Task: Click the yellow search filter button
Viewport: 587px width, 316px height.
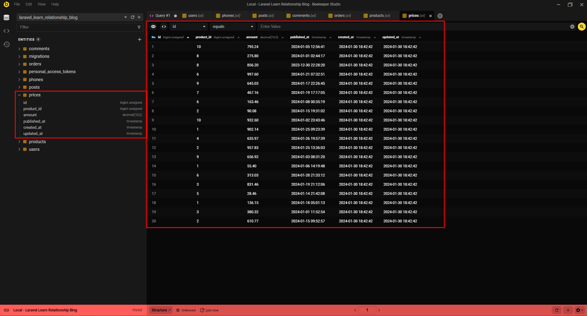Action: click(x=581, y=27)
